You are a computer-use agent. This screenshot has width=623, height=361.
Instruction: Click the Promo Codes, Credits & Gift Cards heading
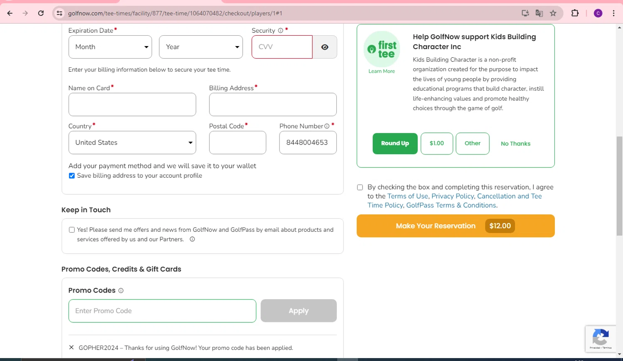click(x=121, y=269)
